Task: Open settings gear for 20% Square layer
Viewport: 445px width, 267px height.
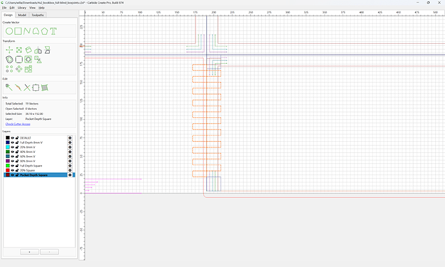Action: point(70,170)
